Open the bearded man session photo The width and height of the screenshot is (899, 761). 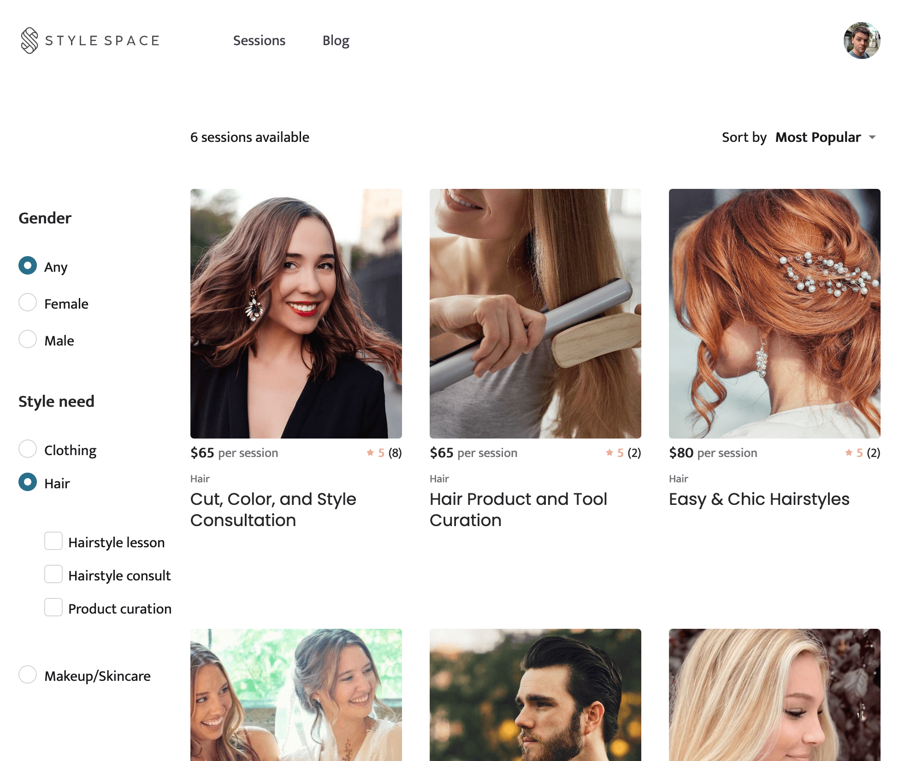click(x=535, y=695)
